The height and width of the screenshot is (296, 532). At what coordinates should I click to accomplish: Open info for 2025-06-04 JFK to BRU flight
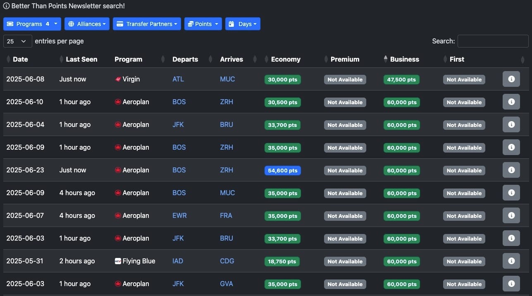(511, 124)
